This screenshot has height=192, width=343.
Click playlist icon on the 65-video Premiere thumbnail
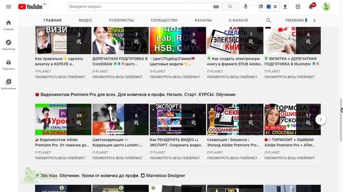pos(79,123)
